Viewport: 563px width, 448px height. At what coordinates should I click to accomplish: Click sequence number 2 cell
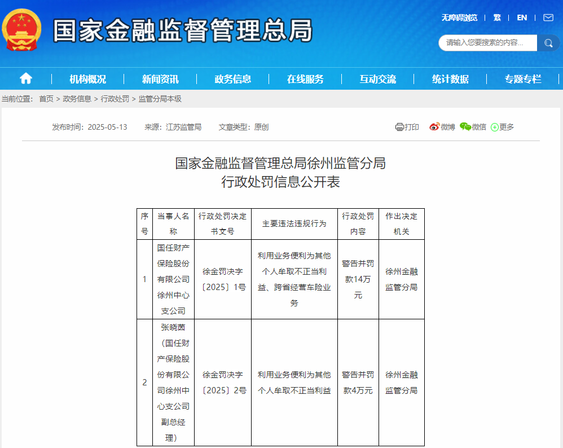pyautogui.click(x=145, y=383)
